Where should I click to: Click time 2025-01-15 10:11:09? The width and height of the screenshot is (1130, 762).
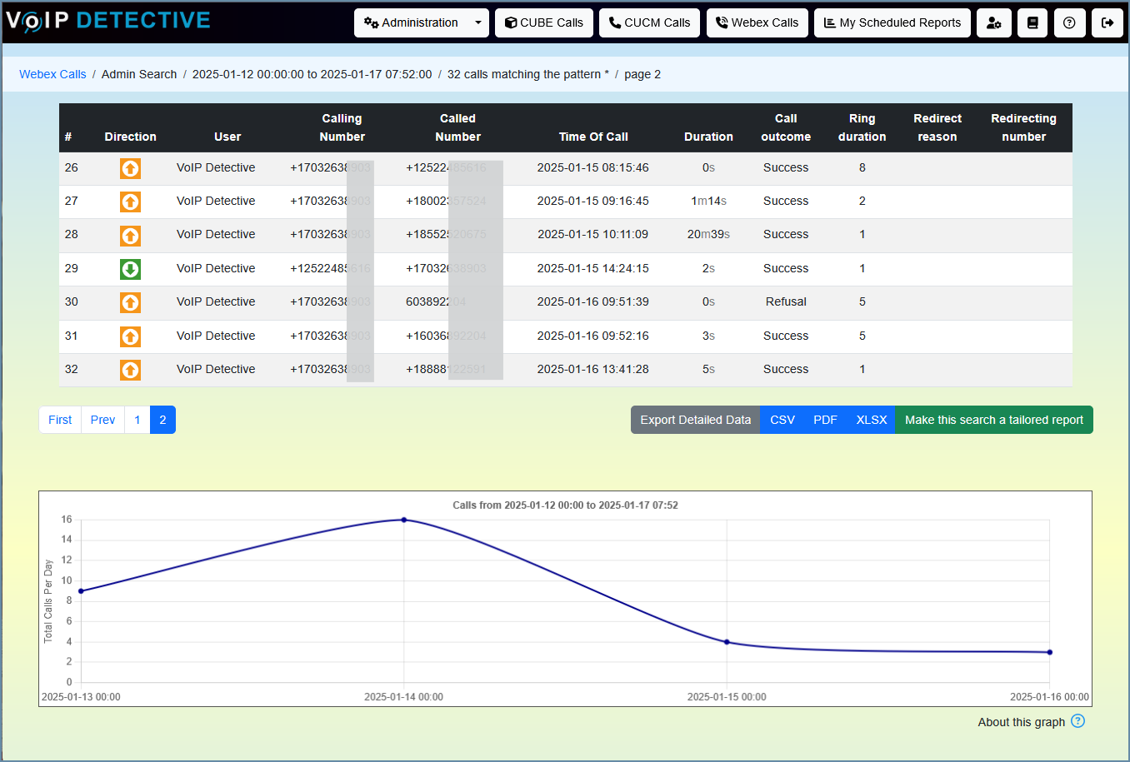click(x=592, y=234)
